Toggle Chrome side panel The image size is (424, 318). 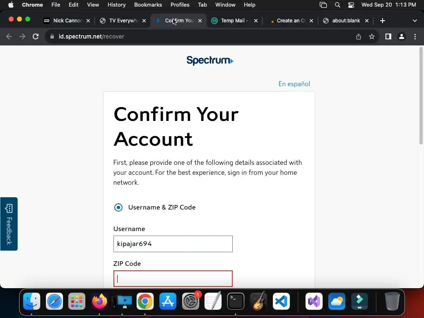click(x=388, y=36)
